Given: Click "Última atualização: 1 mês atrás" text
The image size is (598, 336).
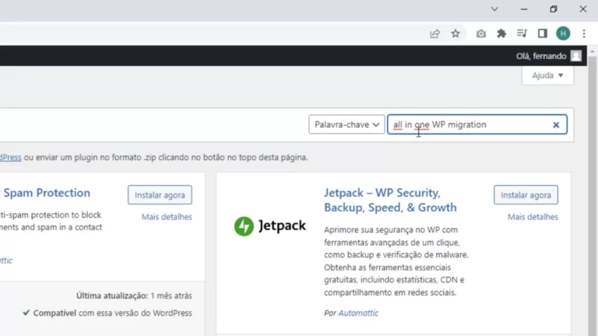Looking at the screenshot, I should (x=134, y=296).
